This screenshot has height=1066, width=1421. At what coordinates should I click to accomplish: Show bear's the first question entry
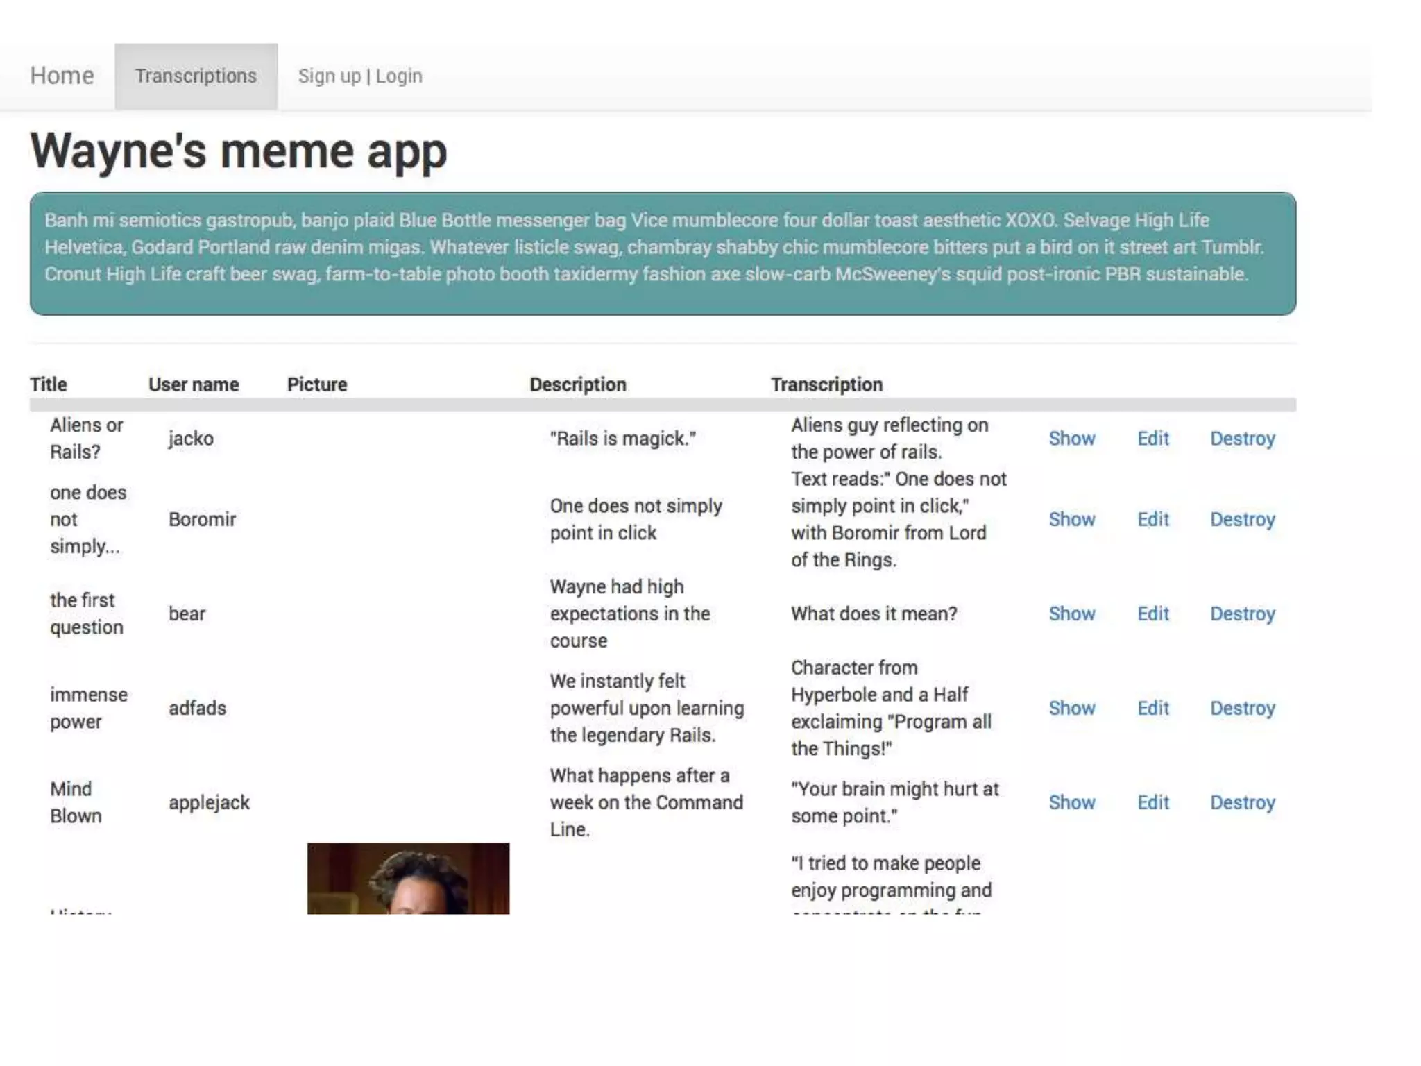click(x=1071, y=614)
